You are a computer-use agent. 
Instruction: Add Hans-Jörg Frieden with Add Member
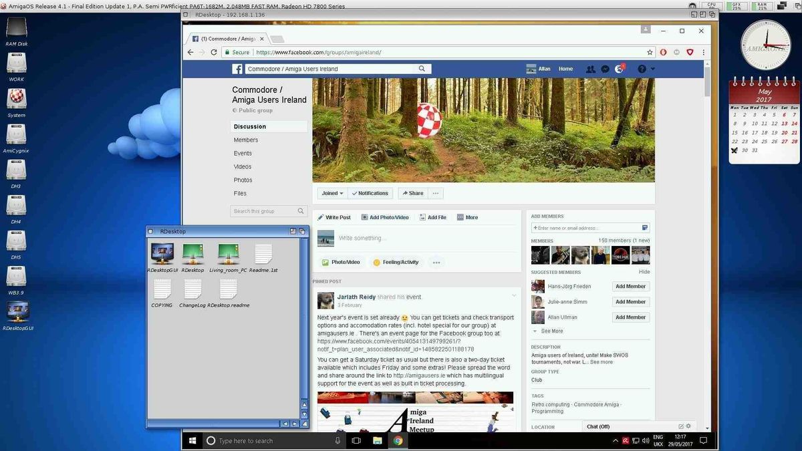630,286
